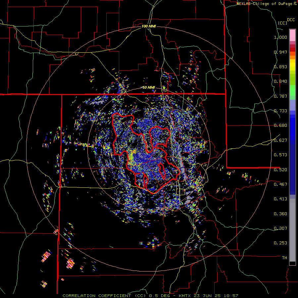This screenshot has height=298, width=298.
Task: Select the 0.893 scale label
Action: coord(280,67)
